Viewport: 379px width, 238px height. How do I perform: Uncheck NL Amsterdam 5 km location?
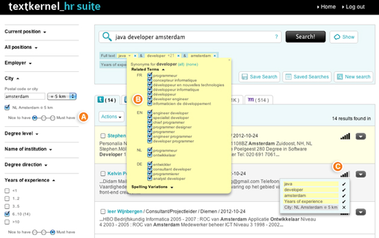pos(7,107)
